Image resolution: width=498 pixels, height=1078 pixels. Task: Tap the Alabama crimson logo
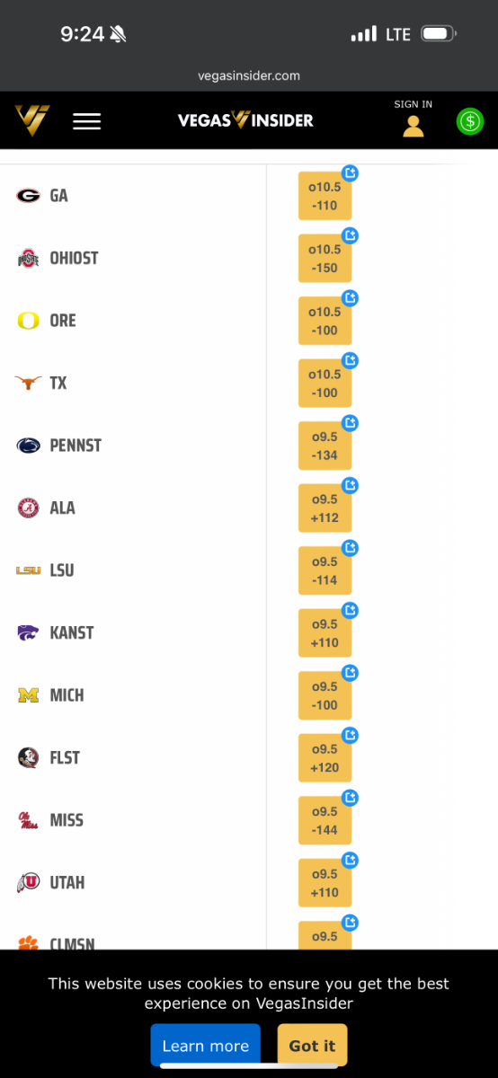[x=28, y=508]
